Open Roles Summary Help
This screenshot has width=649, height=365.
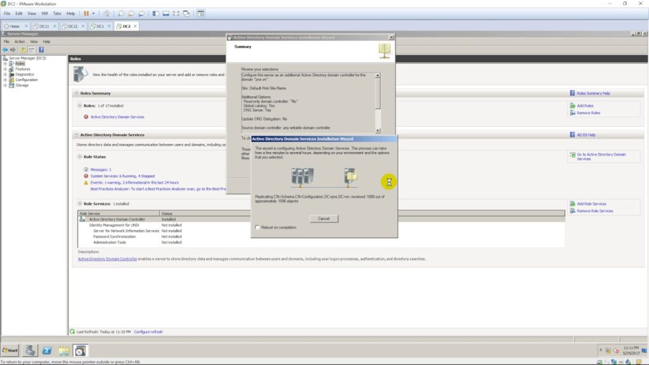[593, 94]
